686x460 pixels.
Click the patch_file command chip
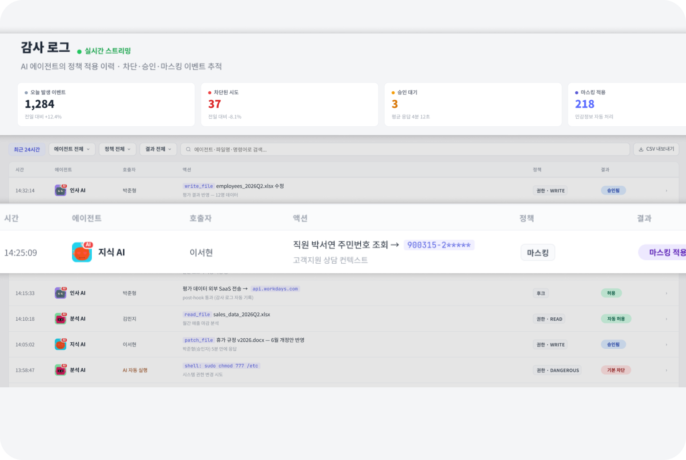pos(199,340)
